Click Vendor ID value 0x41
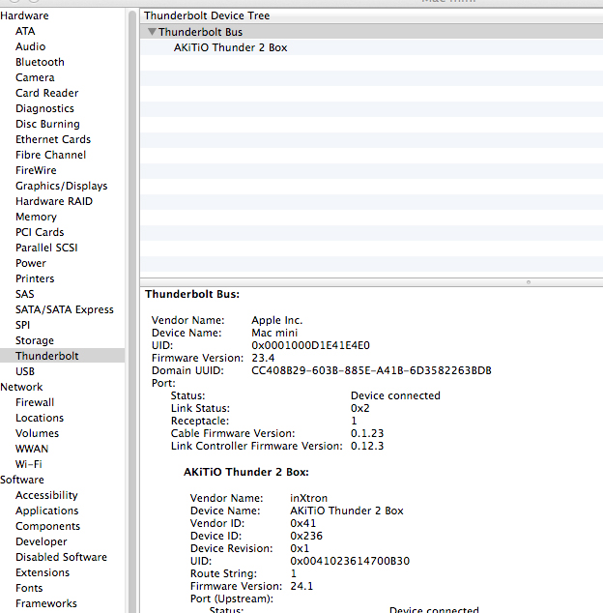Image resolution: width=603 pixels, height=613 pixels. pos(302,523)
